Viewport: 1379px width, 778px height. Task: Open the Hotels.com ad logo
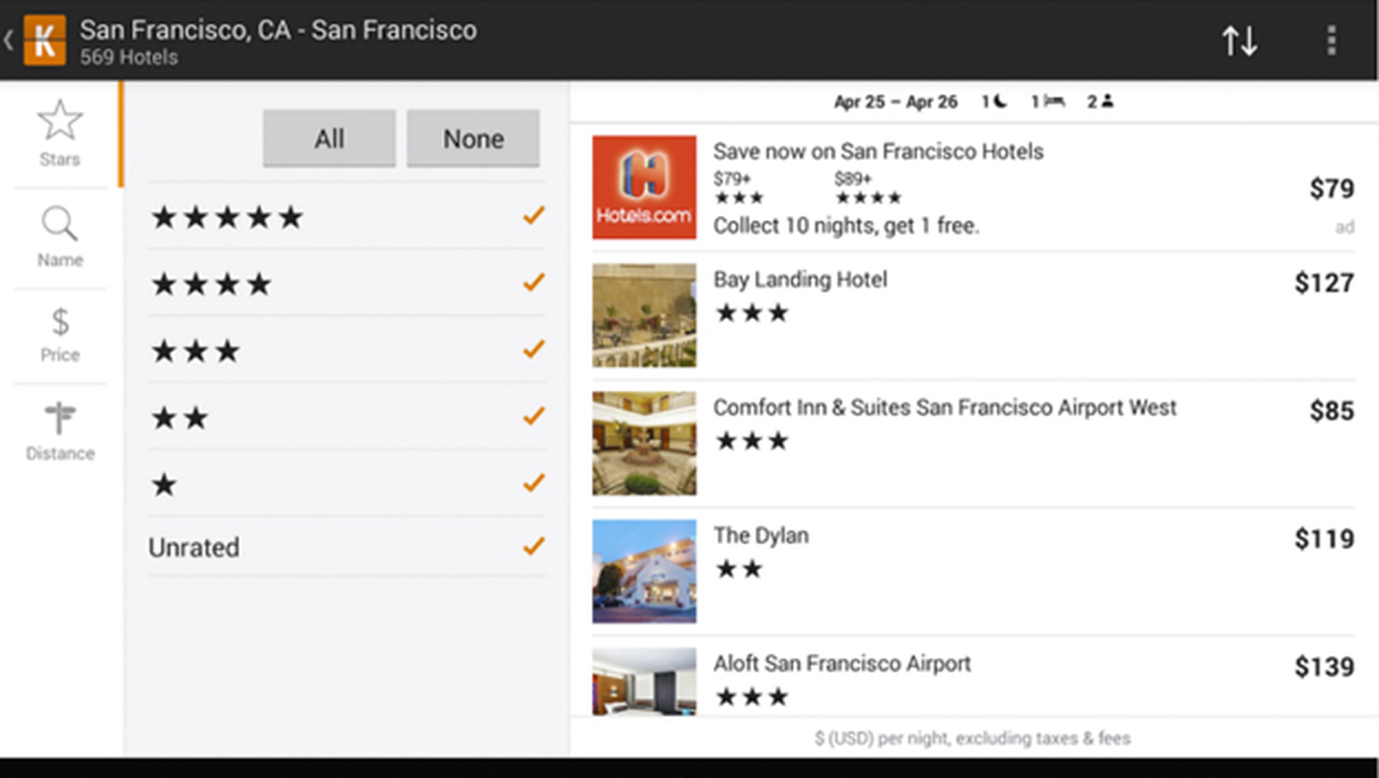[644, 187]
